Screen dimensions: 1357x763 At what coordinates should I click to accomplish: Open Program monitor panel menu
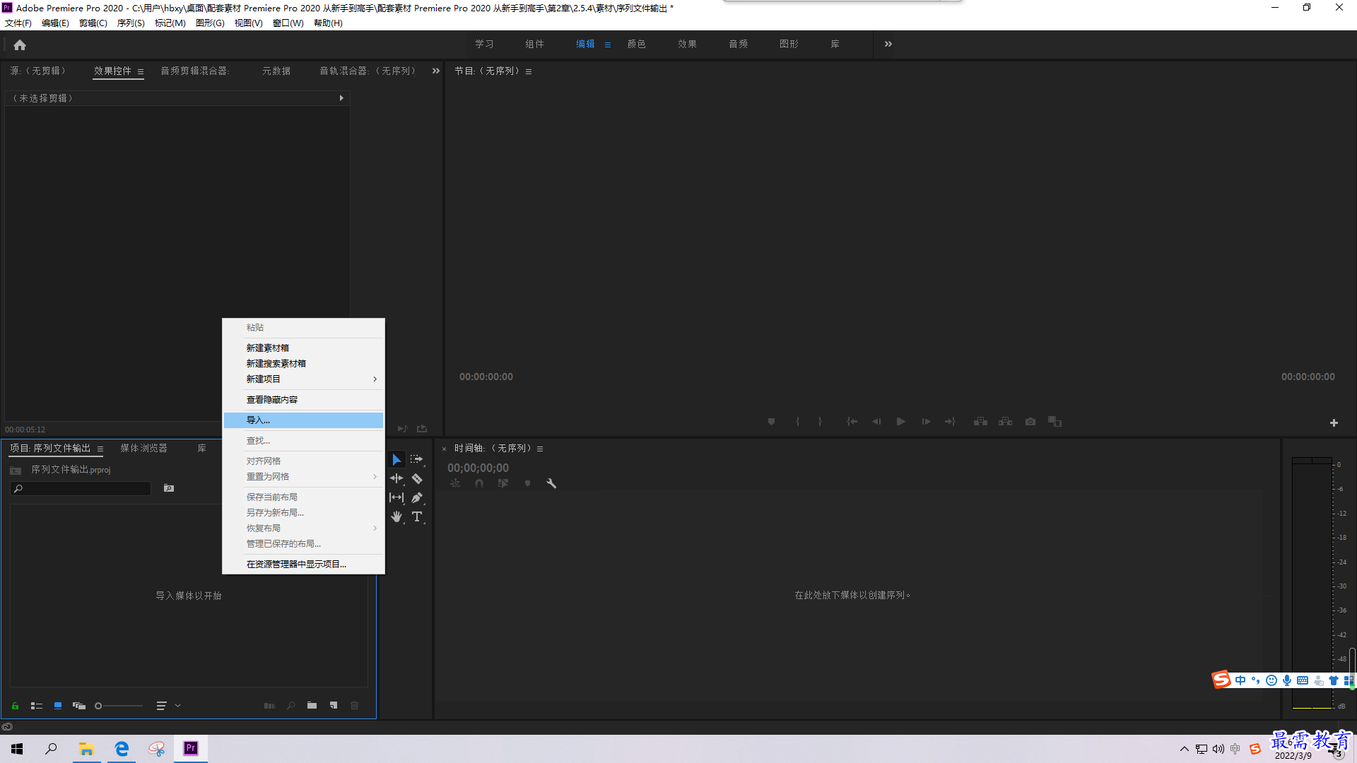tap(529, 71)
